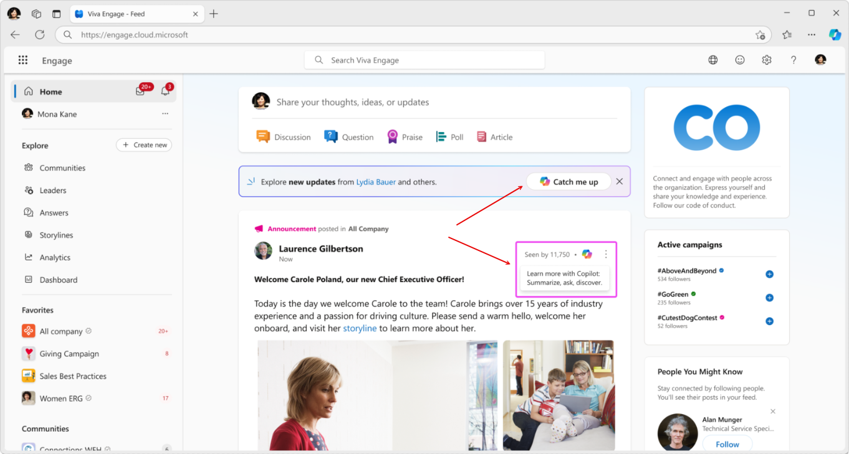This screenshot has width=849, height=454.
Task: Open the Microsoft 365 app launcher grid
Action: click(x=23, y=60)
